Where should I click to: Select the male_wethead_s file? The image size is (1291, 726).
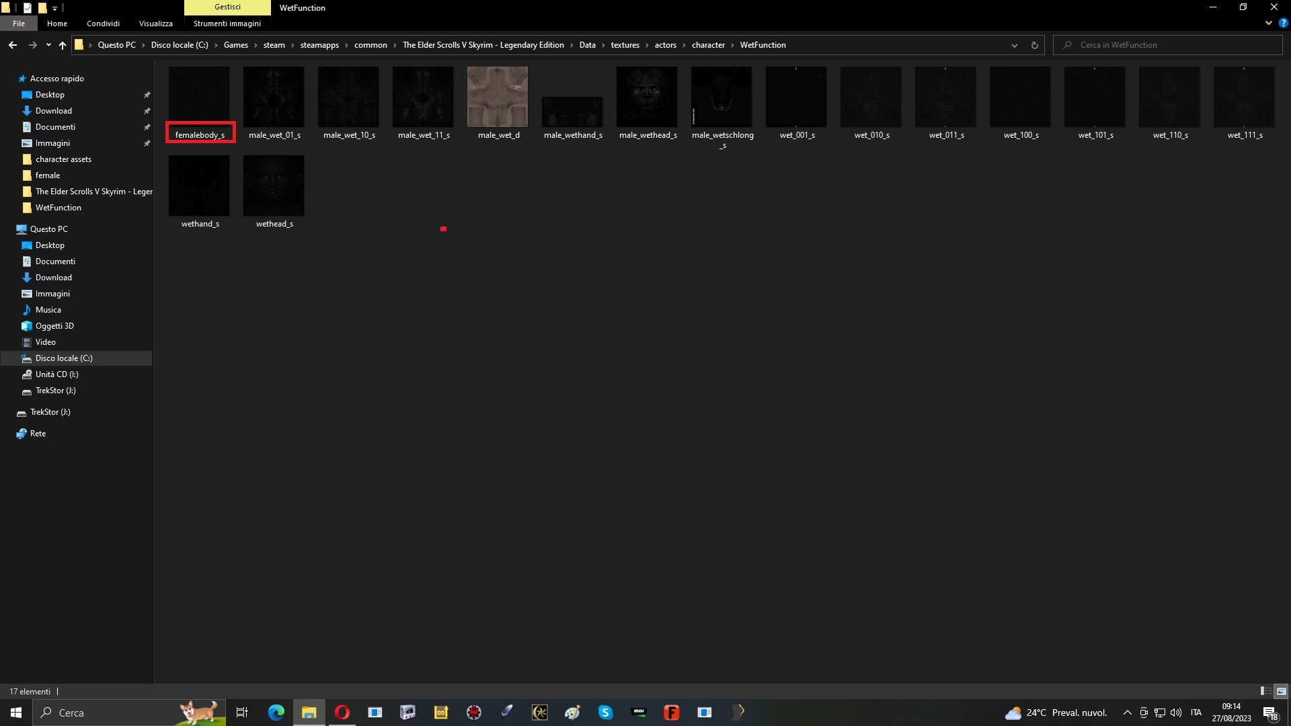647,104
